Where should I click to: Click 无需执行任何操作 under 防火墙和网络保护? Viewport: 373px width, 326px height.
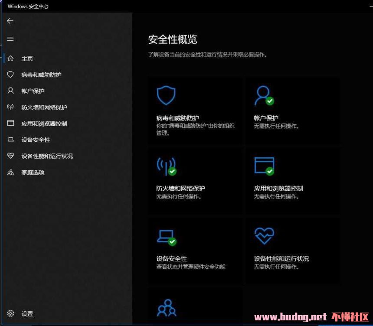click(179, 196)
